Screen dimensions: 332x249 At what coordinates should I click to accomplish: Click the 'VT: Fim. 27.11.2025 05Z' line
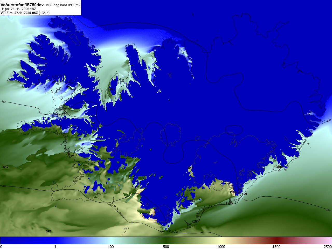(19, 13)
